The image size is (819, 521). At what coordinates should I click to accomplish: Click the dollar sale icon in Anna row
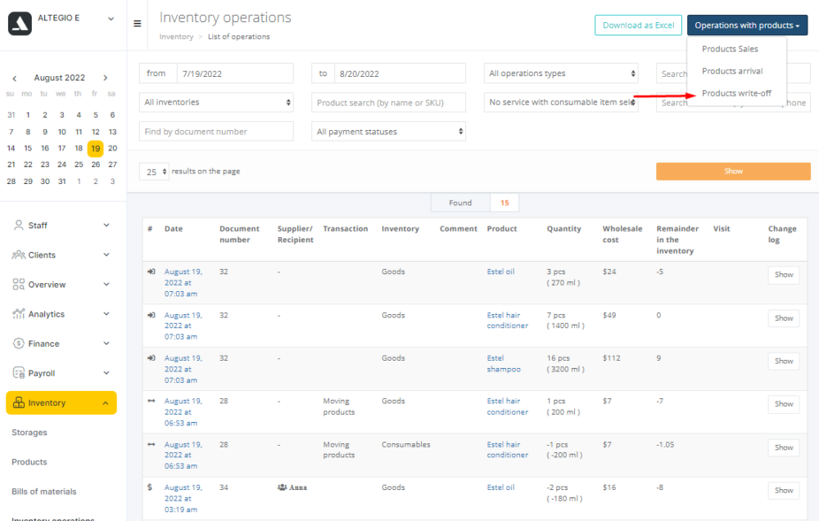pyautogui.click(x=150, y=487)
